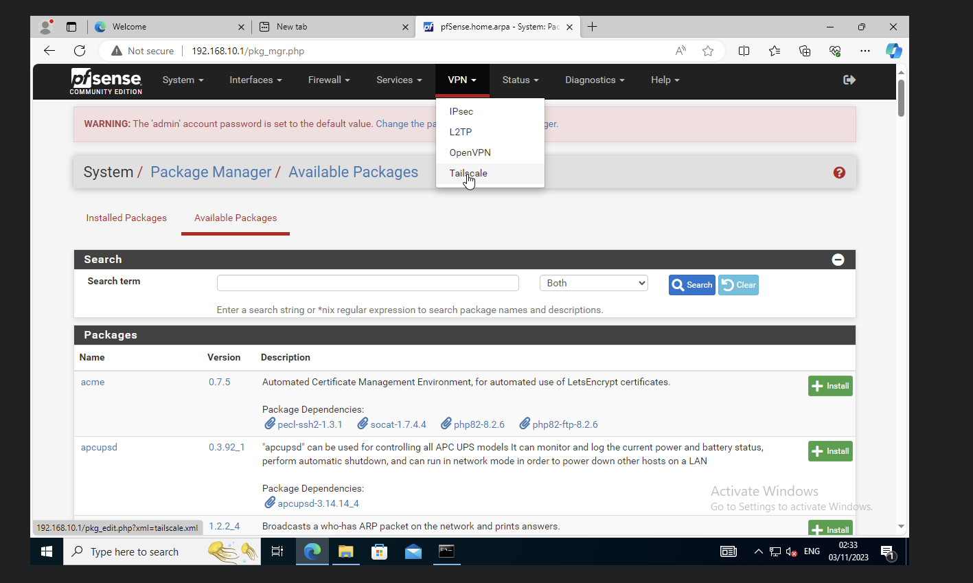Close the New tab browser tab
973x583 pixels.
coord(405,27)
